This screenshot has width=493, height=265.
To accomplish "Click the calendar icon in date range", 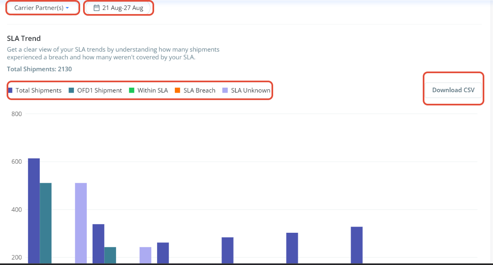I will (97, 8).
